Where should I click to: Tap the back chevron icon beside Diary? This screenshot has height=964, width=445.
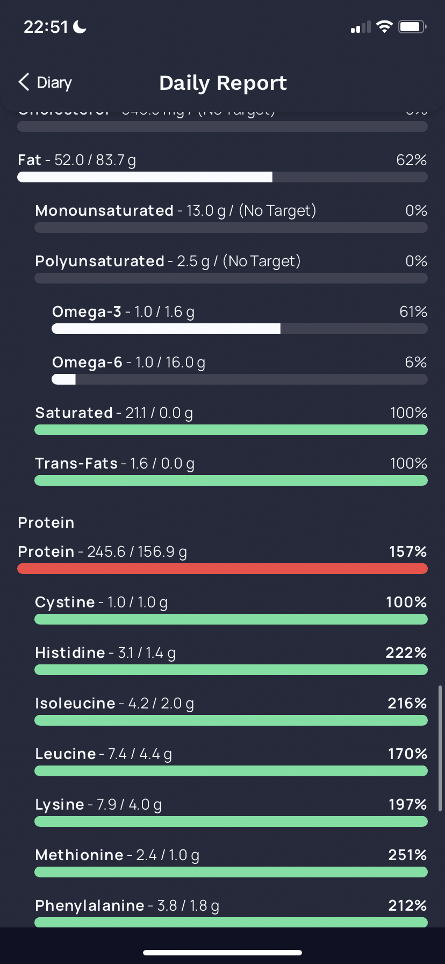(24, 82)
